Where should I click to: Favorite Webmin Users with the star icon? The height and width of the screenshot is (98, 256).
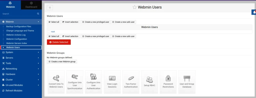(134, 7)
